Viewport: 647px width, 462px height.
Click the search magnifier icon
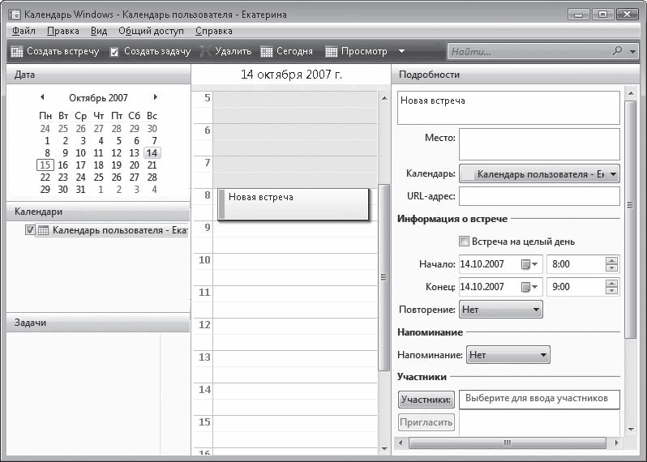tap(617, 51)
